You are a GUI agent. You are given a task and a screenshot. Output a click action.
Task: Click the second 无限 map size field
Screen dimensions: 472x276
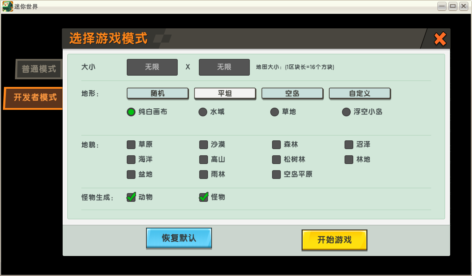coord(224,67)
